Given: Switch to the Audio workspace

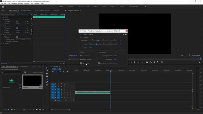Looking at the screenshot, I should tap(104, 7).
